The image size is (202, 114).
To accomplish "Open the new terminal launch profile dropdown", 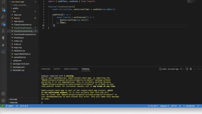I will pos(184,69).
